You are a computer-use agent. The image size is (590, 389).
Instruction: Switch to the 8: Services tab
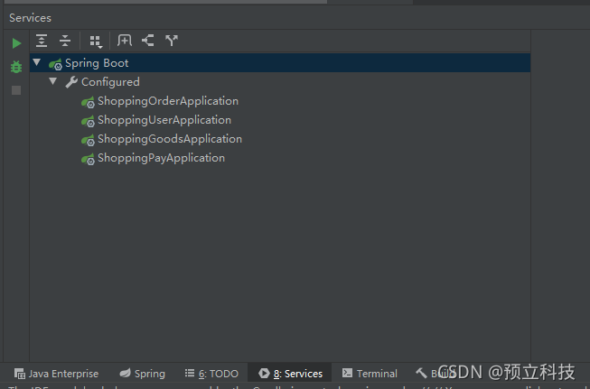290,374
